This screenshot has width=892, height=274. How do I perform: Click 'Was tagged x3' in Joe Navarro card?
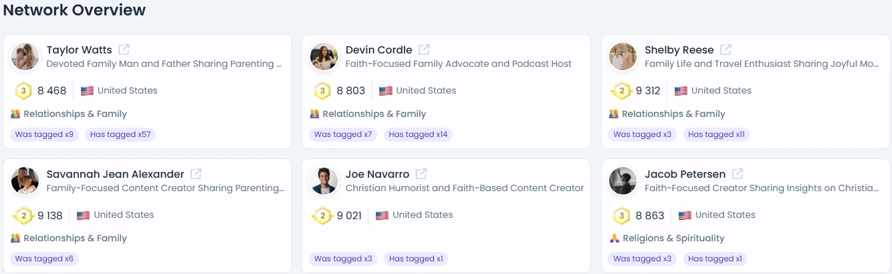(x=343, y=259)
